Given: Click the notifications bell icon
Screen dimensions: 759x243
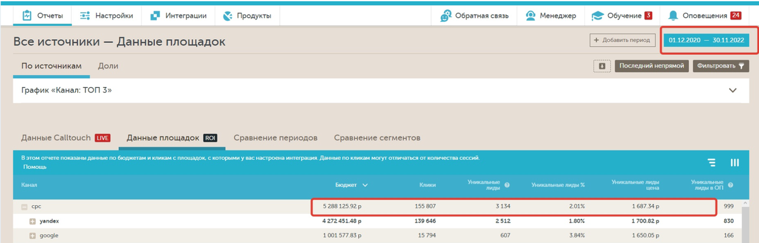Looking at the screenshot, I should [x=673, y=16].
